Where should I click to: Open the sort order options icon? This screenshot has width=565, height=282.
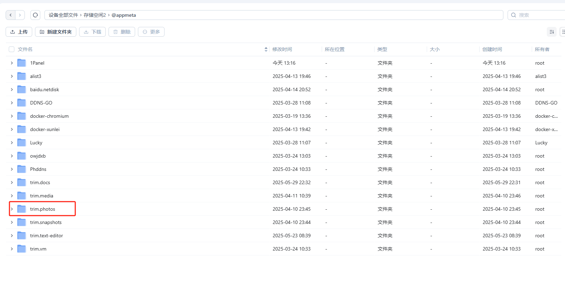[552, 32]
